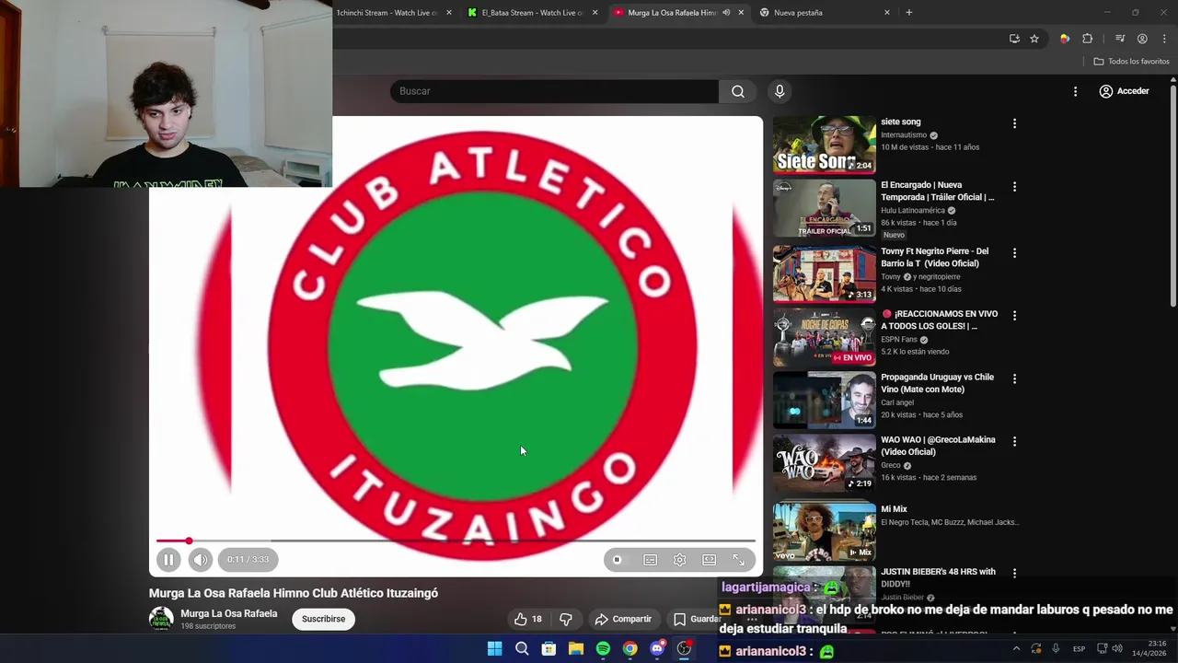
Task: Play the Tovny Ft Negrito Pierre video title
Action: coord(934,257)
